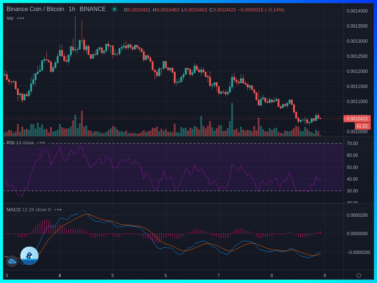377x283 pixels.
Task: Click date label 8 on time axis
Action: (272, 276)
